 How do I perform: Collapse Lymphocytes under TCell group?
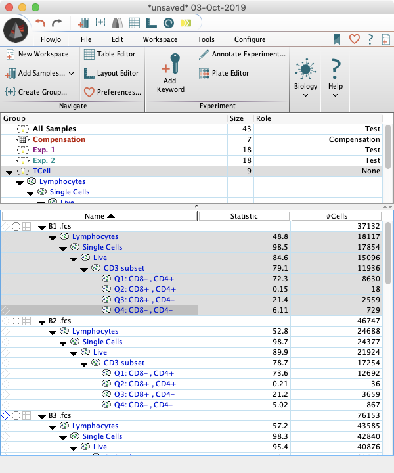[x=20, y=183]
